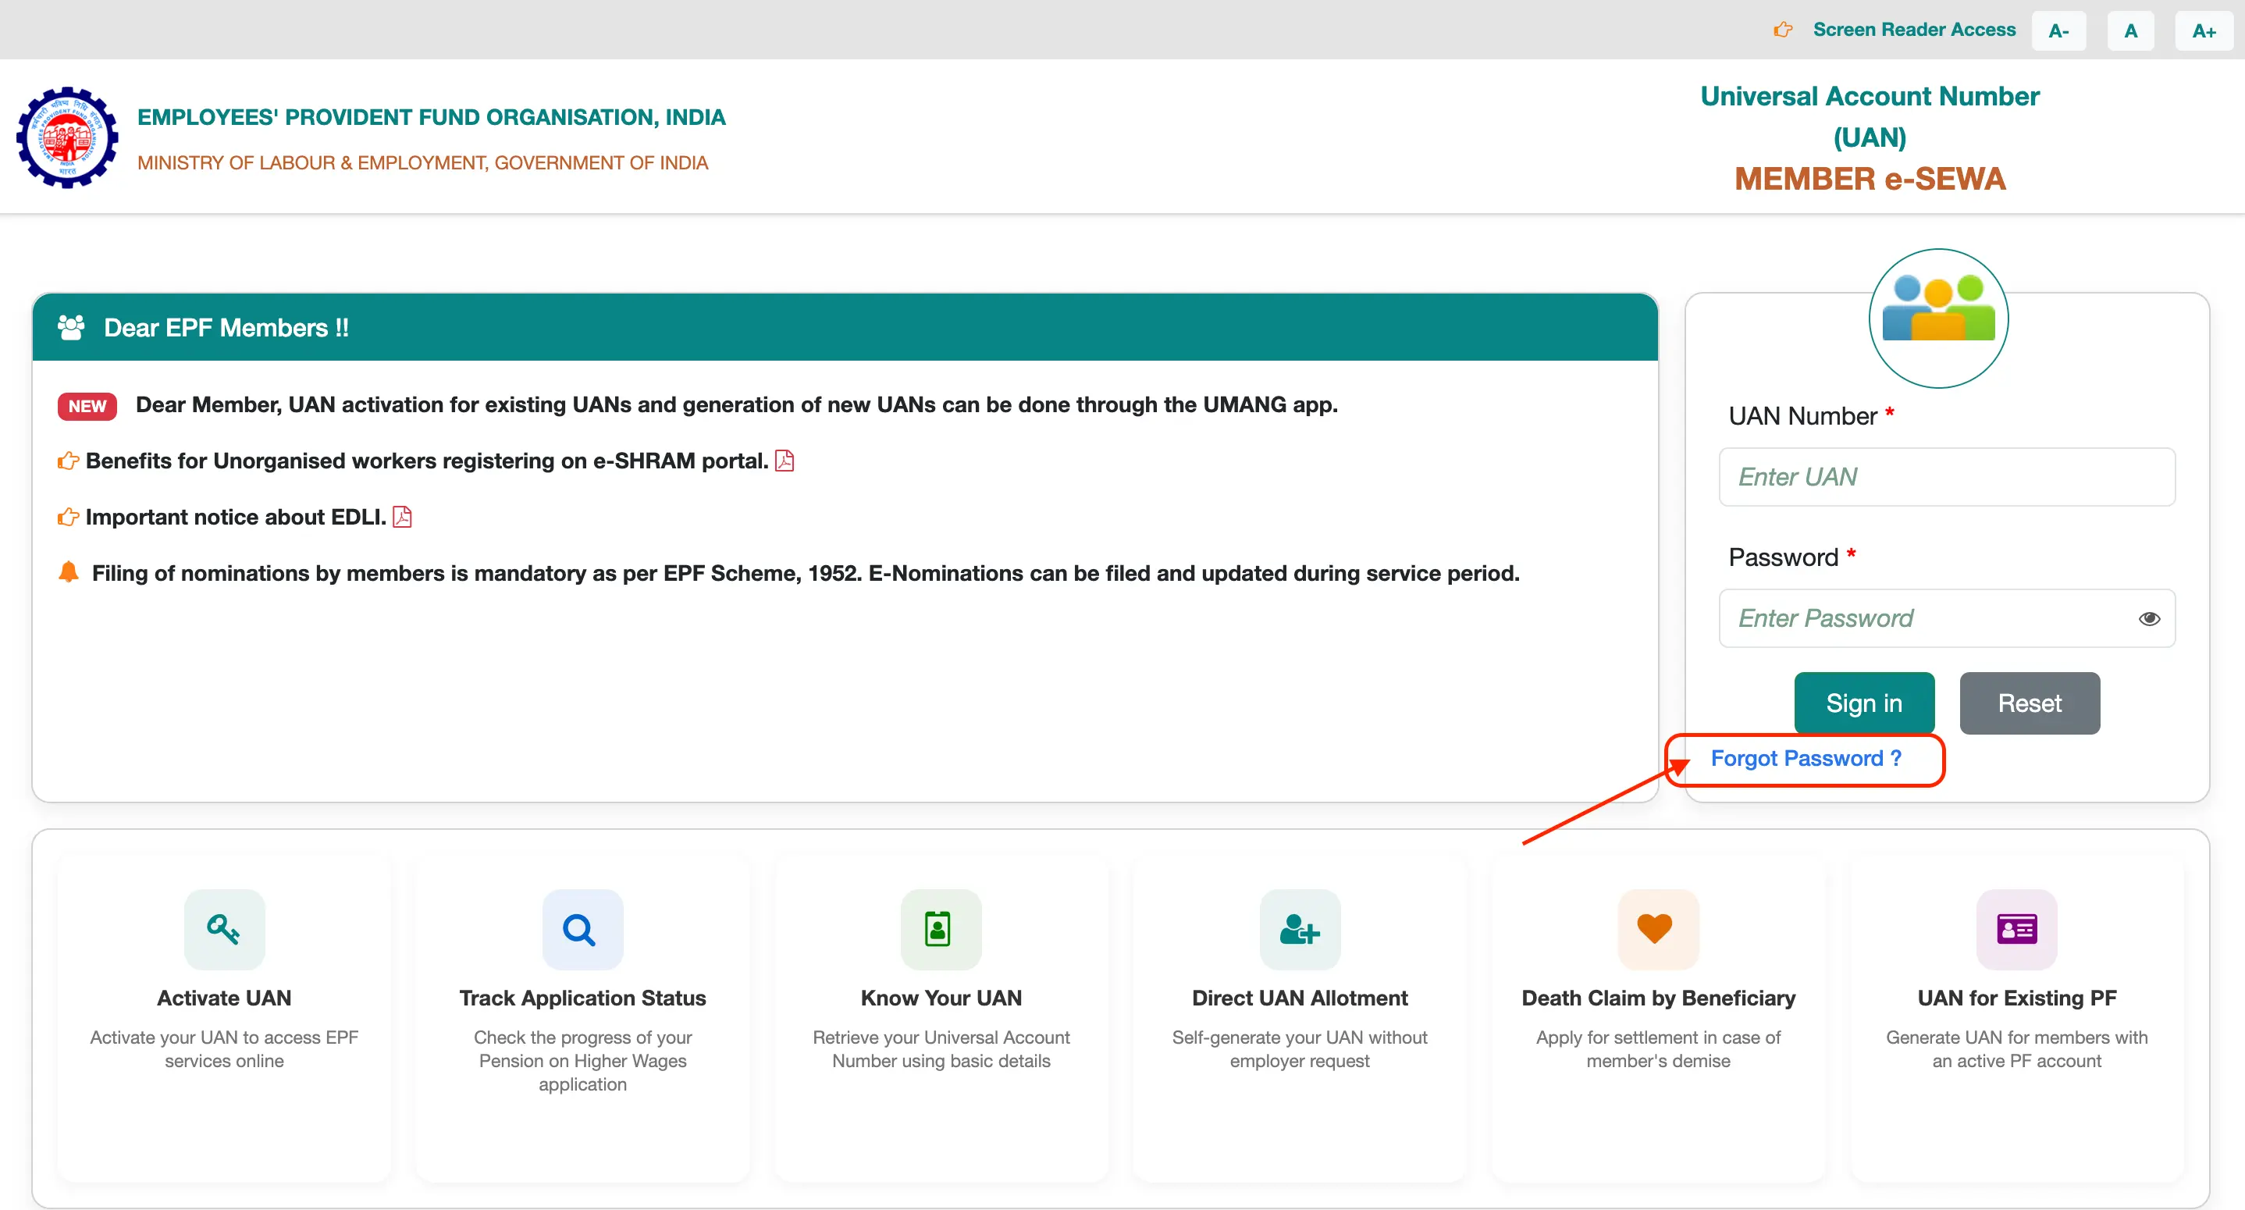Select the Direct UAN Allotment title
Image resolution: width=2245 pixels, height=1210 pixels.
[x=1300, y=998]
